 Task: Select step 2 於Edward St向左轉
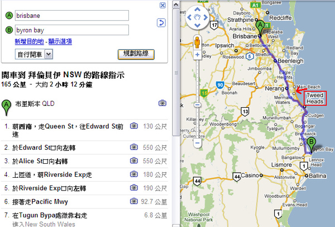pos(84,148)
